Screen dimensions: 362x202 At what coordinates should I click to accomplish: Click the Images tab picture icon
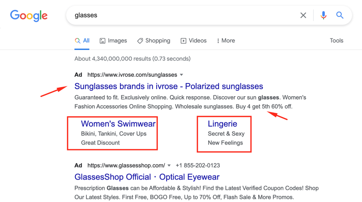(x=103, y=40)
